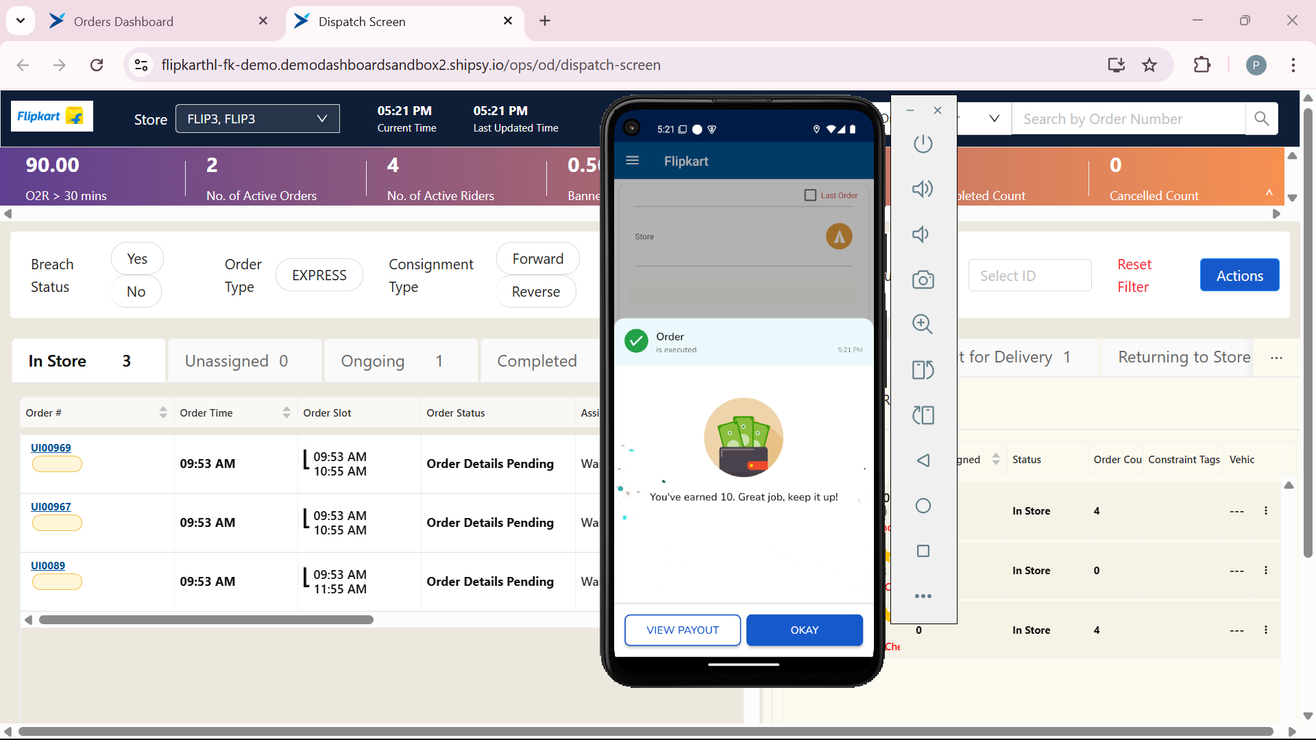
Task: Open dropdown beside the order search box
Action: coord(994,119)
